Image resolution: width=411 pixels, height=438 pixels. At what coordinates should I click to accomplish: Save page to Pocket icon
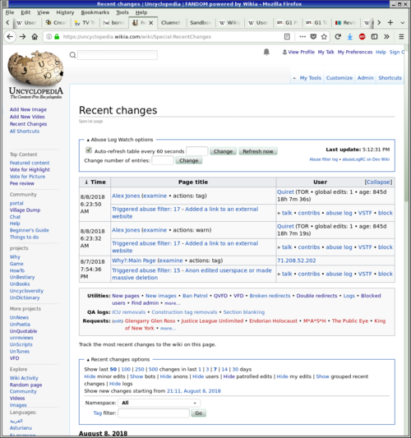(x=313, y=37)
